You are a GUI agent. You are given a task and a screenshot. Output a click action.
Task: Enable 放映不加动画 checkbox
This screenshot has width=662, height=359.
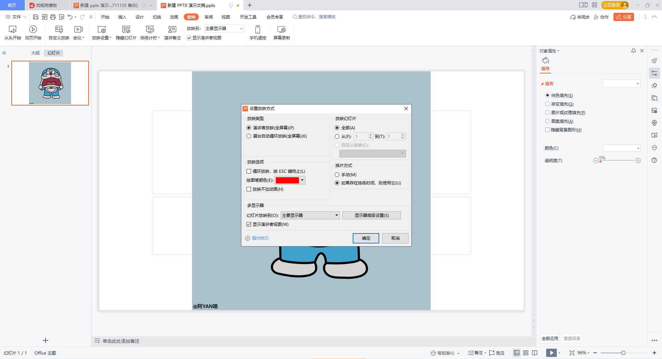coord(249,189)
